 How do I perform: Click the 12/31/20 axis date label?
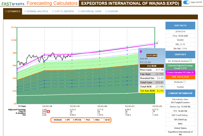(x=102, y=106)
